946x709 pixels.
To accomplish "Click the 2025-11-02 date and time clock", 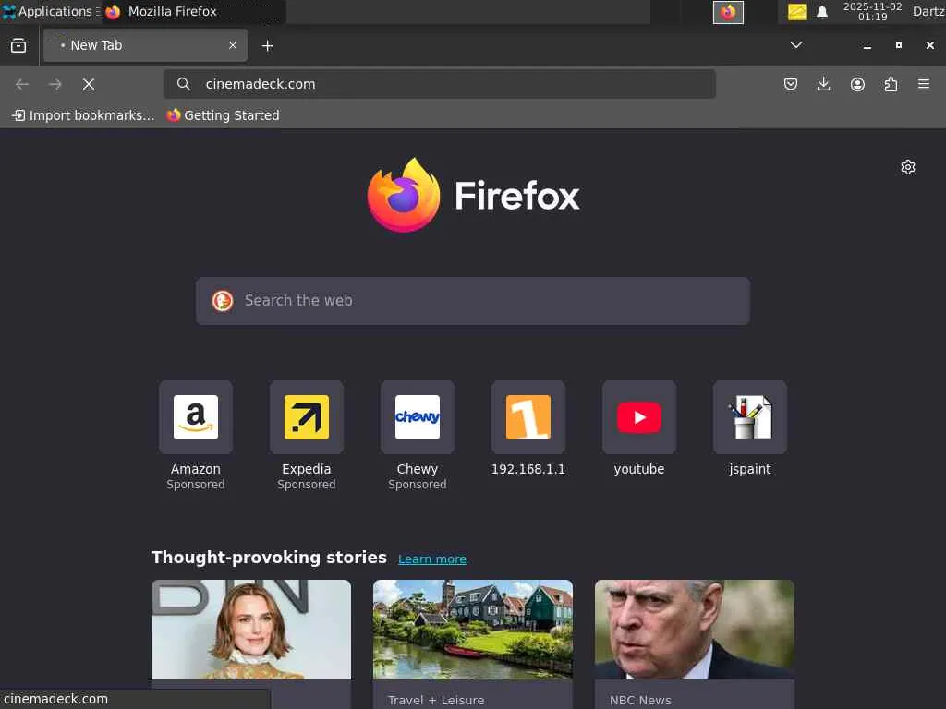I will click(x=872, y=11).
